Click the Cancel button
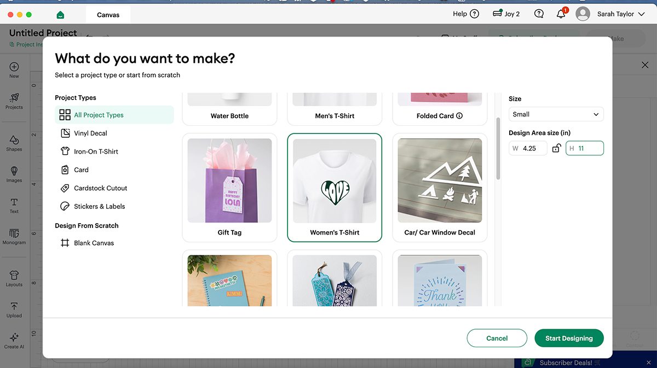Screen dimensions: 657x368 [497, 338]
